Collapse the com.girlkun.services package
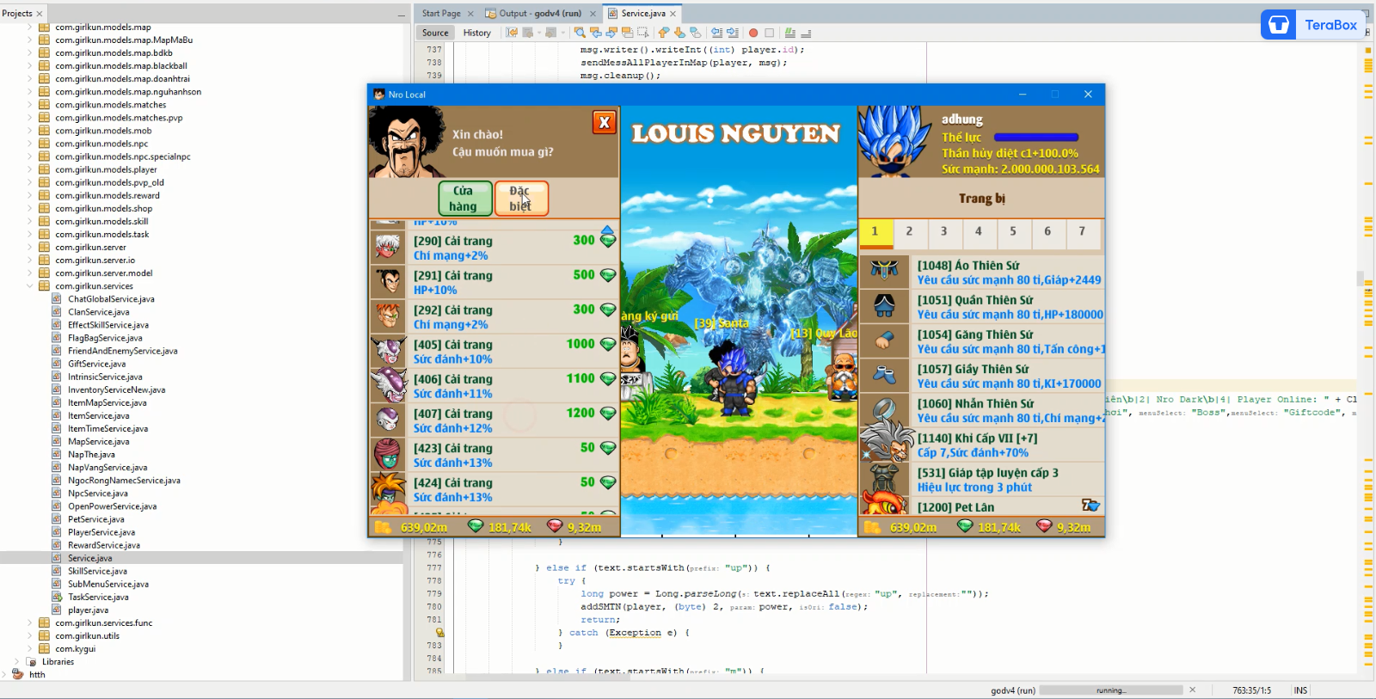Image resolution: width=1376 pixels, height=699 pixels. [x=29, y=286]
